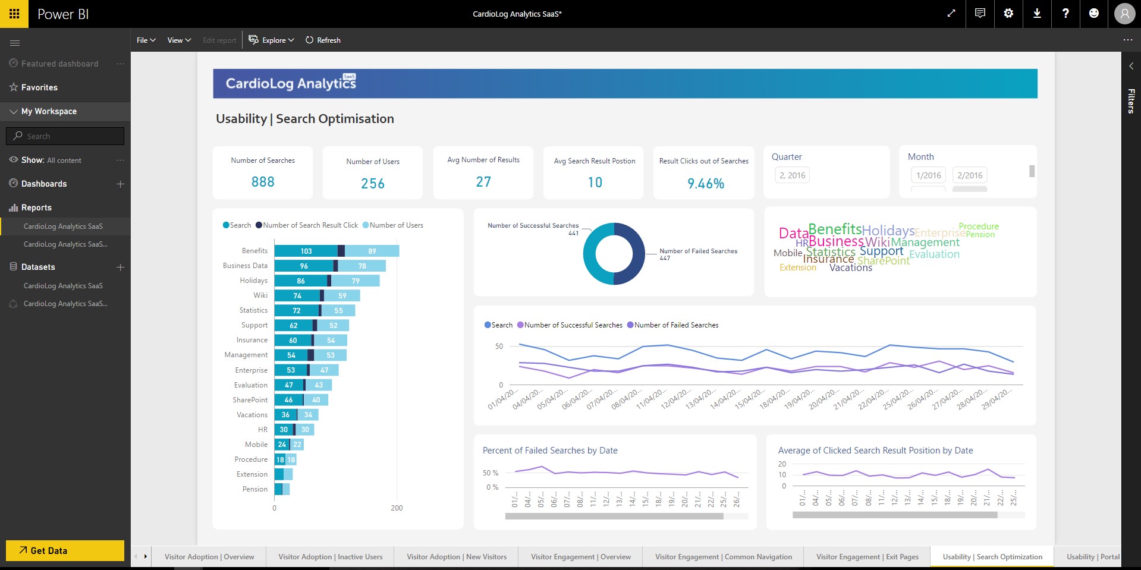Click the Dashboards section header
1141x570 pixels.
point(44,184)
